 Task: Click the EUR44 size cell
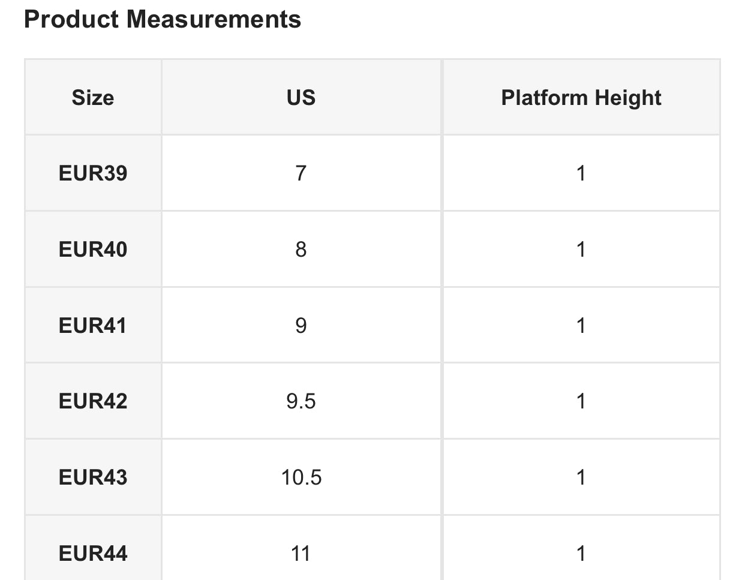click(93, 553)
